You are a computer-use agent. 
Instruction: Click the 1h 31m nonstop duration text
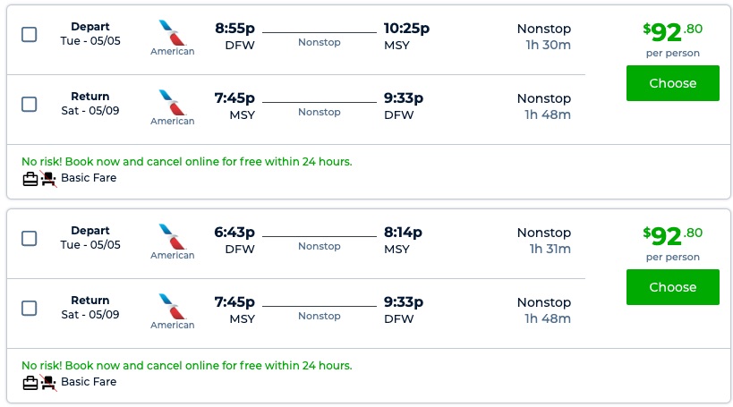click(547, 249)
